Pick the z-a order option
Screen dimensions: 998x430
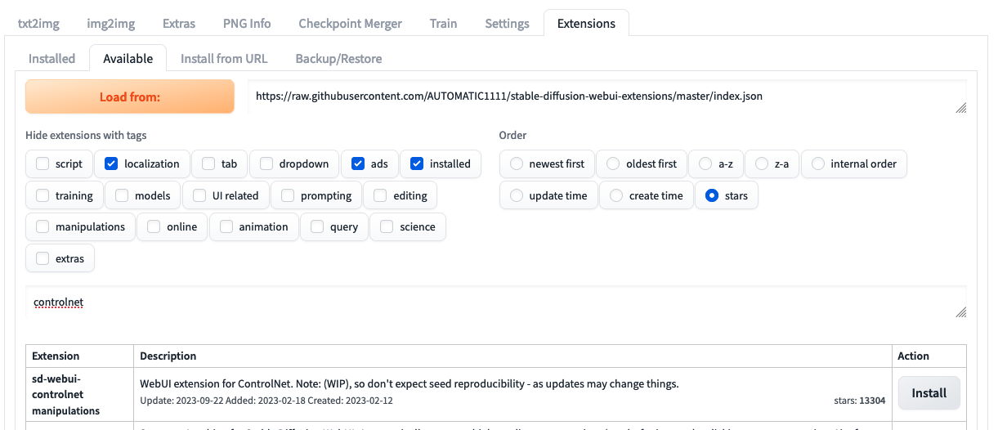click(762, 163)
